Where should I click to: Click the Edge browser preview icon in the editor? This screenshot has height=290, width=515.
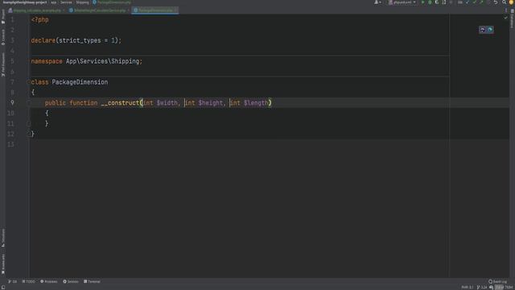click(490, 30)
